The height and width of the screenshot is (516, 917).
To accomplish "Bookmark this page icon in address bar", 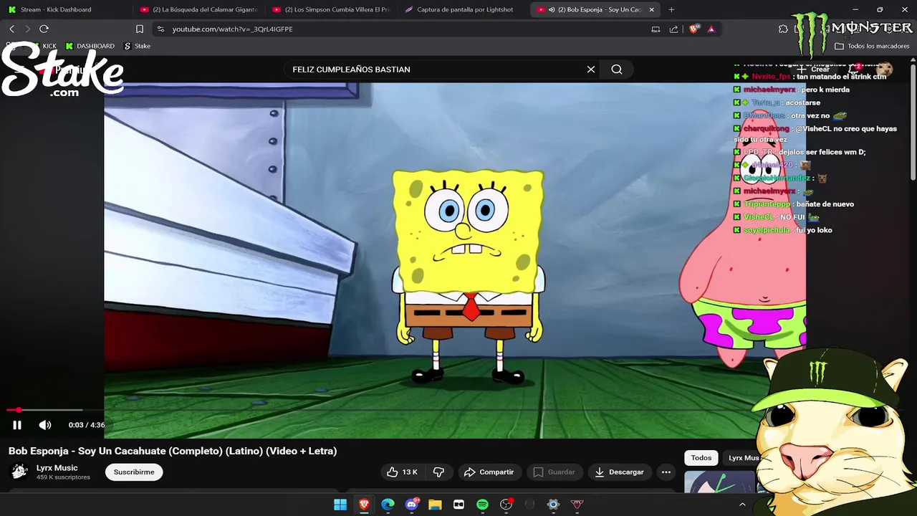I will click(140, 29).
